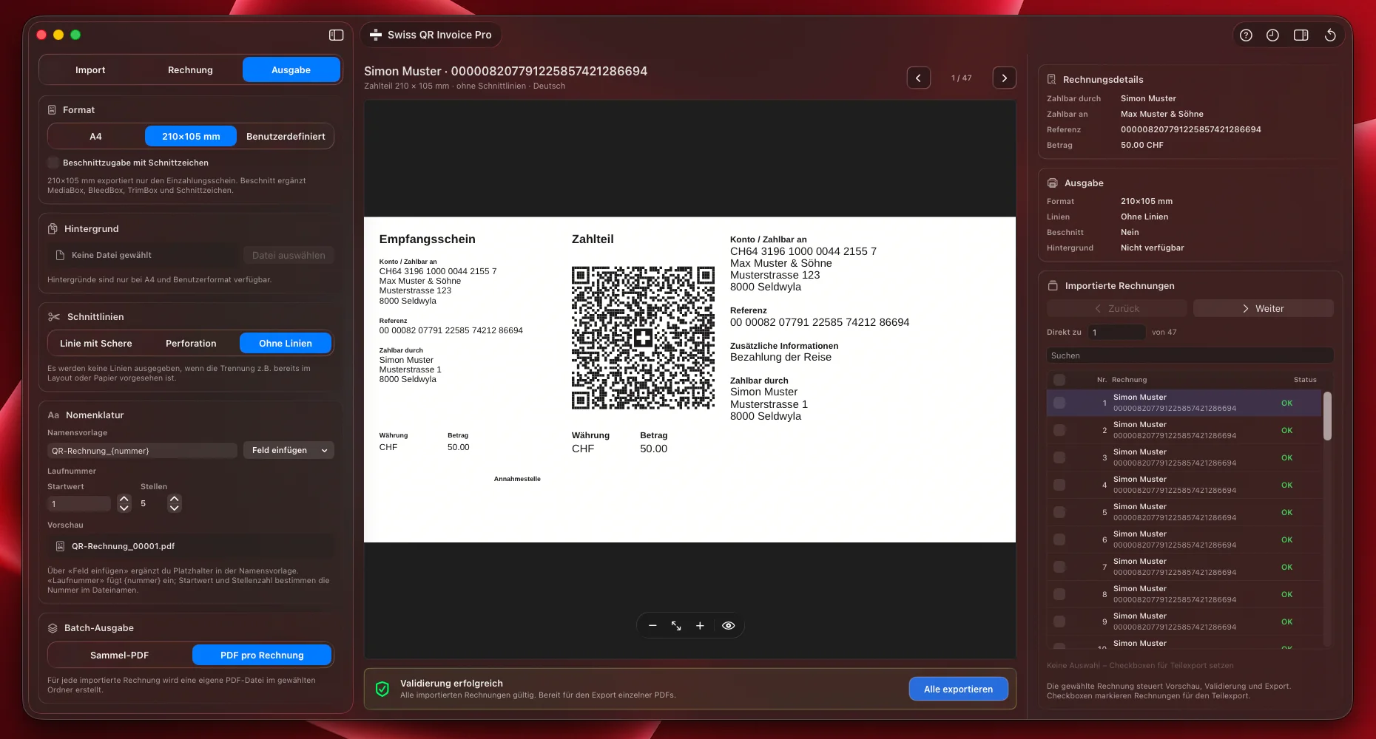Toggle preview eye icon
Screen dimensions: 1376x739
pos(728,625)
